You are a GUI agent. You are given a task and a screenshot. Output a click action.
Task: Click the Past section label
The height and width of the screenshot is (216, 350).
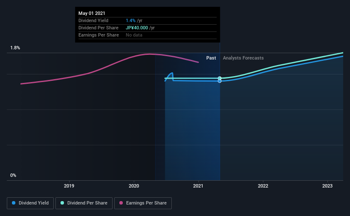point(211,58)
